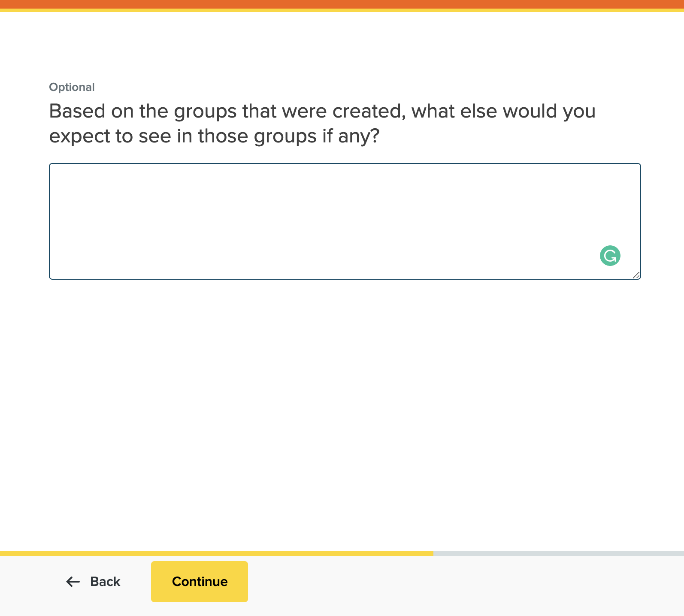Click the thin yellow stripe under header
The height and width of the screenshot is (616, 684).
[342, 10]
